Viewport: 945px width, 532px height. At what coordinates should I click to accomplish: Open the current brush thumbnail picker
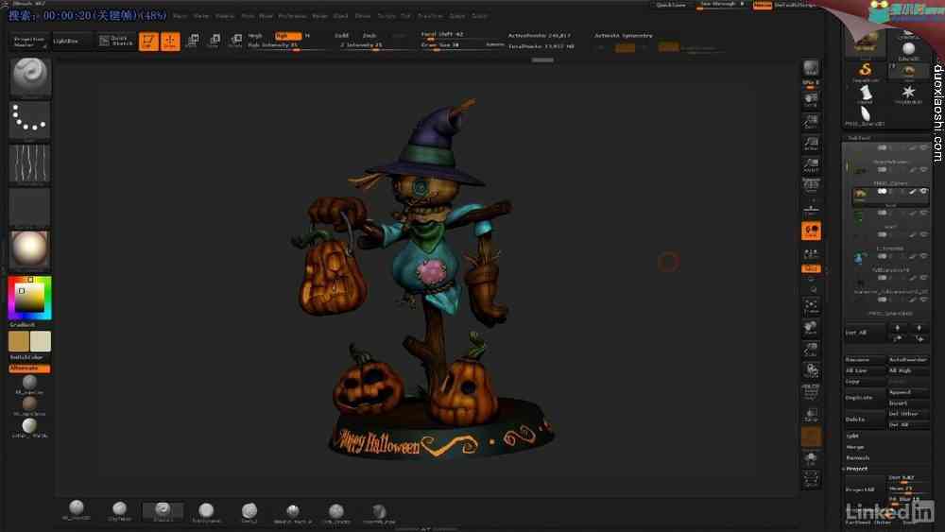[x=30, y=76]
